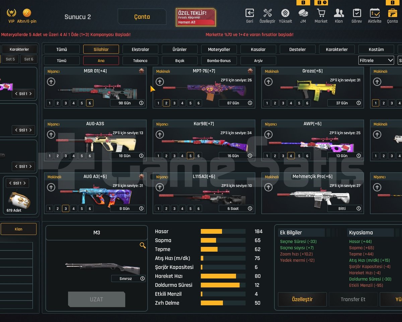Click upgrade arrow on AUG A3[+6] card
The image size is (402, 322).
point(51,187)
